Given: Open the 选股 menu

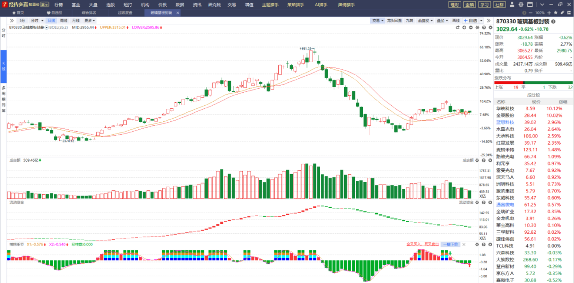Looking at the screenshot, I should coord(111,5).
